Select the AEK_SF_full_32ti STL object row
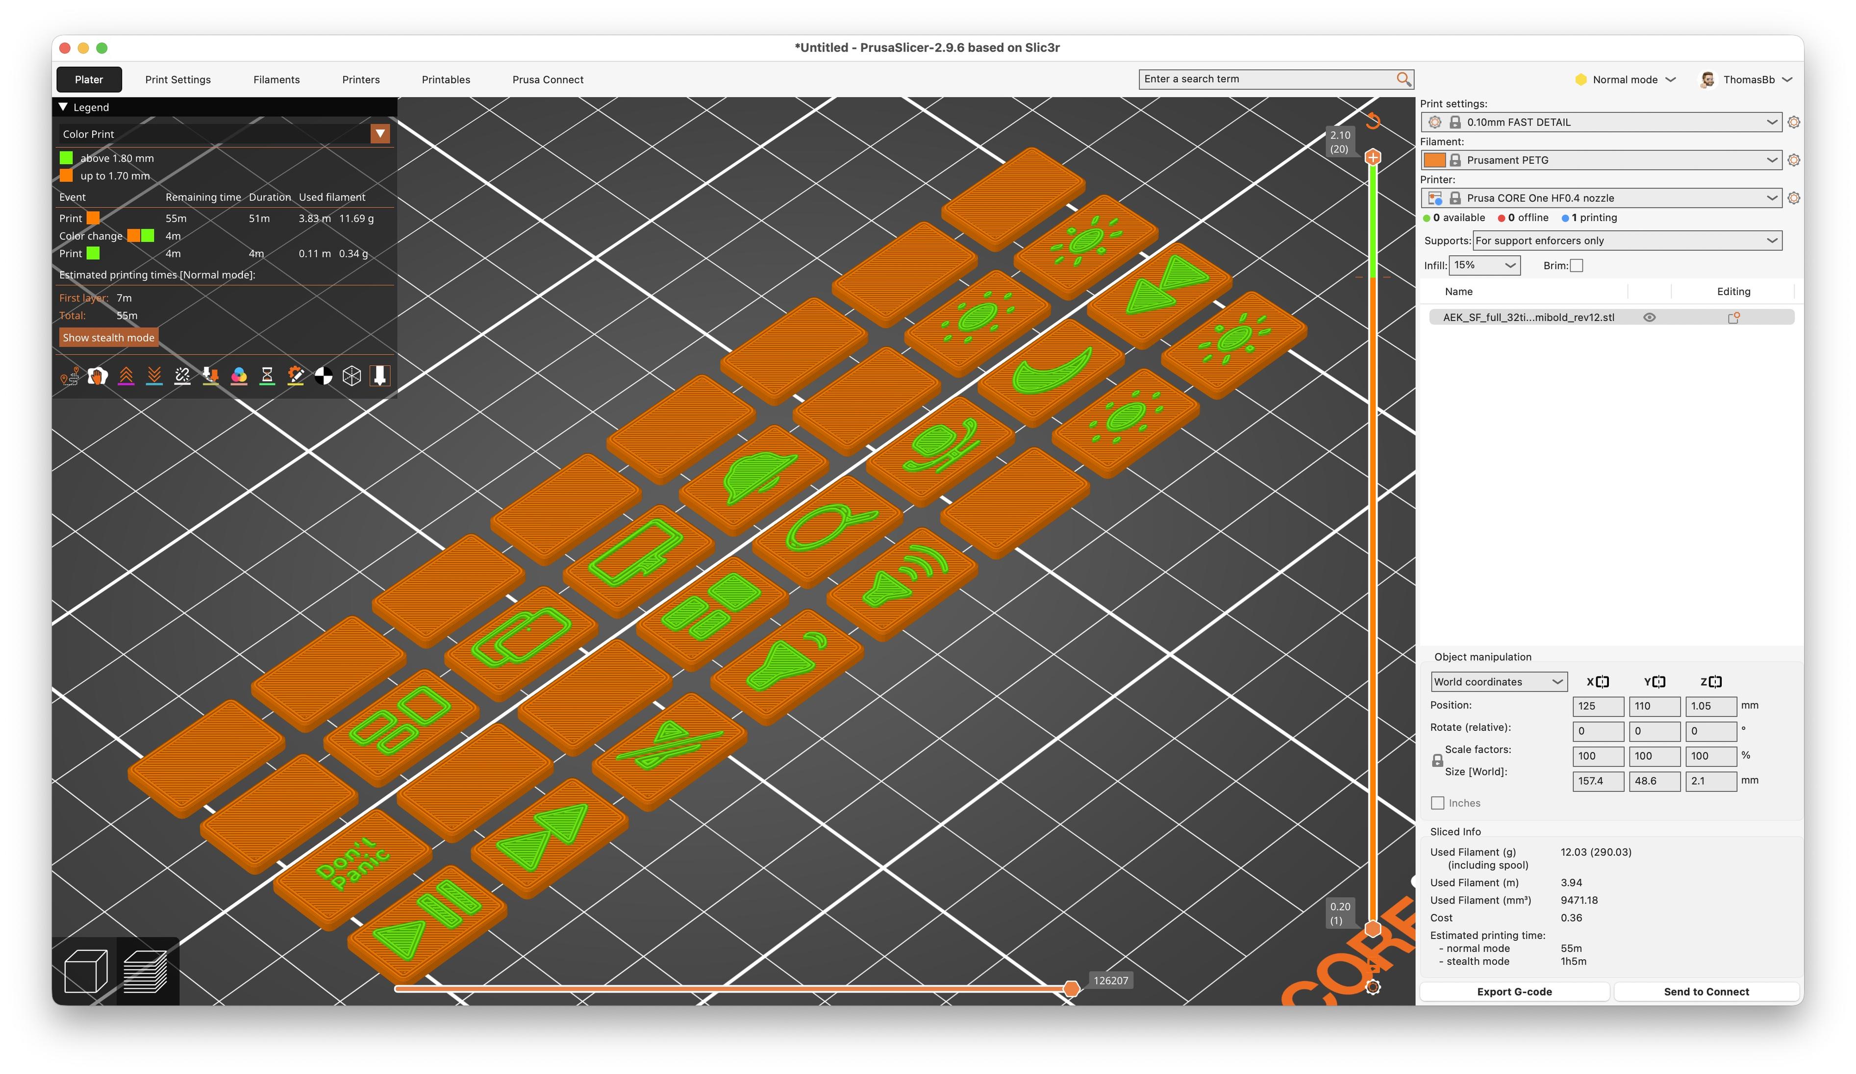1856x1074 pixels. [x=1611, y=318]
